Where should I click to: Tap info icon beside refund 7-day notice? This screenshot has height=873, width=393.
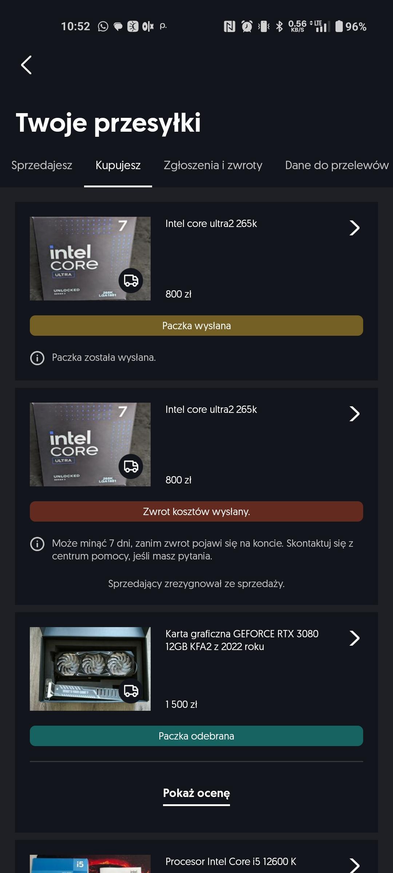point(37,544)
